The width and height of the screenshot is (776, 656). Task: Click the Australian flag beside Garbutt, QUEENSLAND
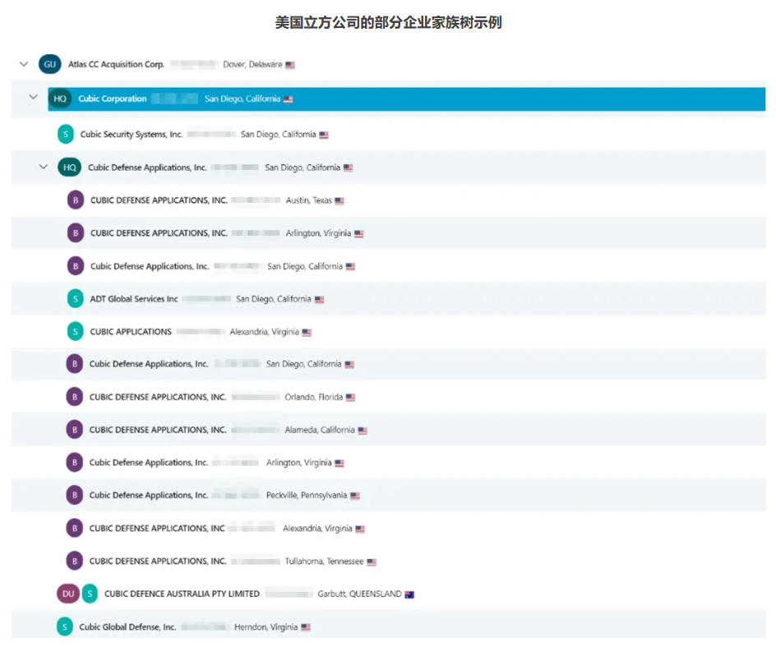coord(409,594)
